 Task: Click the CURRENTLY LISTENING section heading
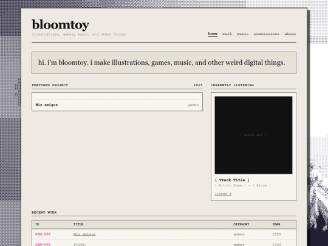point(232,85)
